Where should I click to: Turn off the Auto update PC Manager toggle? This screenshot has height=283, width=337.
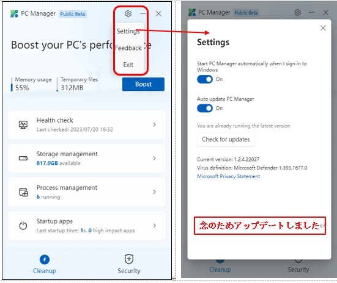pos(205,109)
